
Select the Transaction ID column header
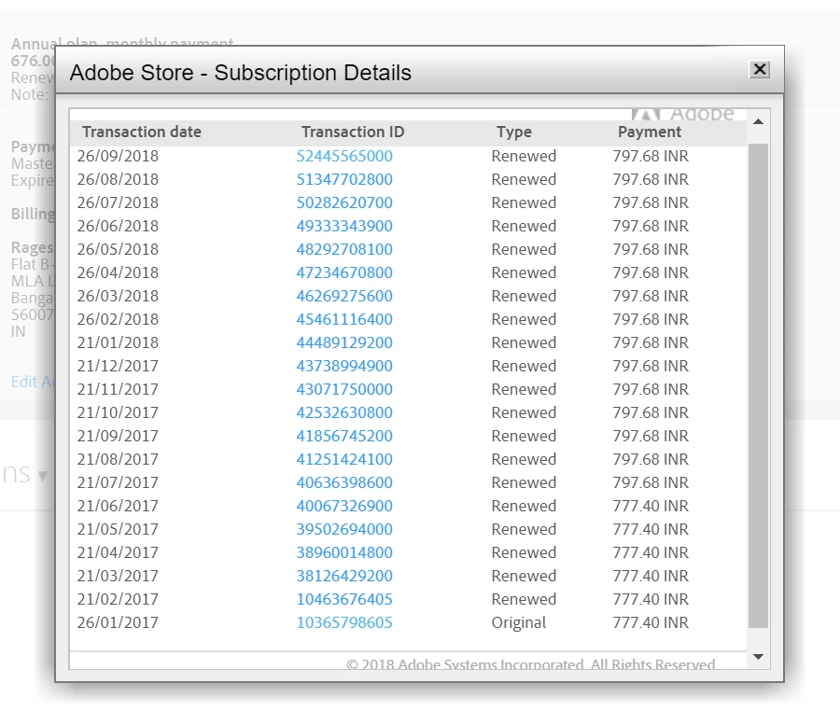pyautogui.click(x=353, y=132)
